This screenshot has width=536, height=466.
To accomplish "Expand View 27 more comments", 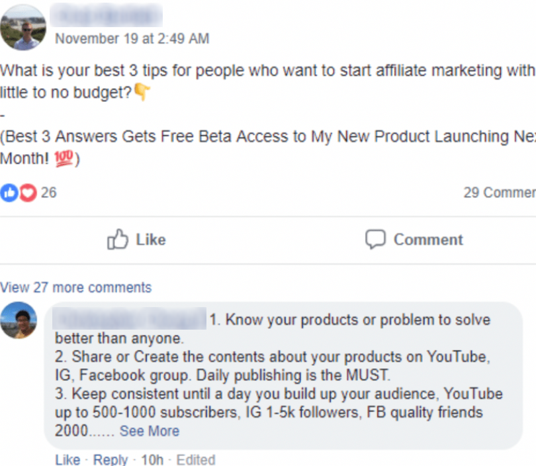I will pos(76,287).
